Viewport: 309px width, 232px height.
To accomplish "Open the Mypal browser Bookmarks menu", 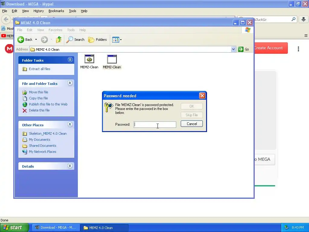I will click(x=56, y=11).
